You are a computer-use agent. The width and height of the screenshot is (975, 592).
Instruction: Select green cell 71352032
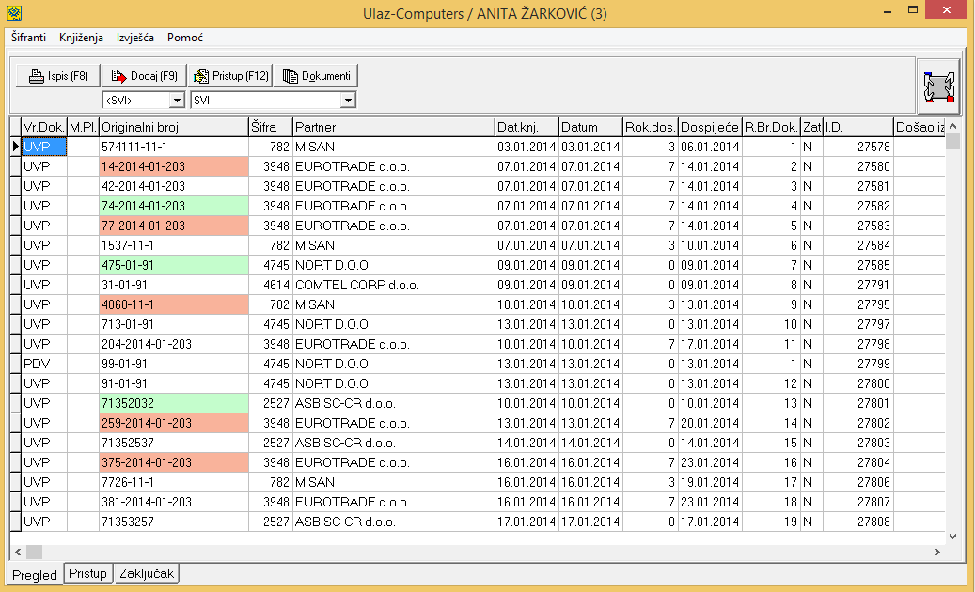[174, 403]
